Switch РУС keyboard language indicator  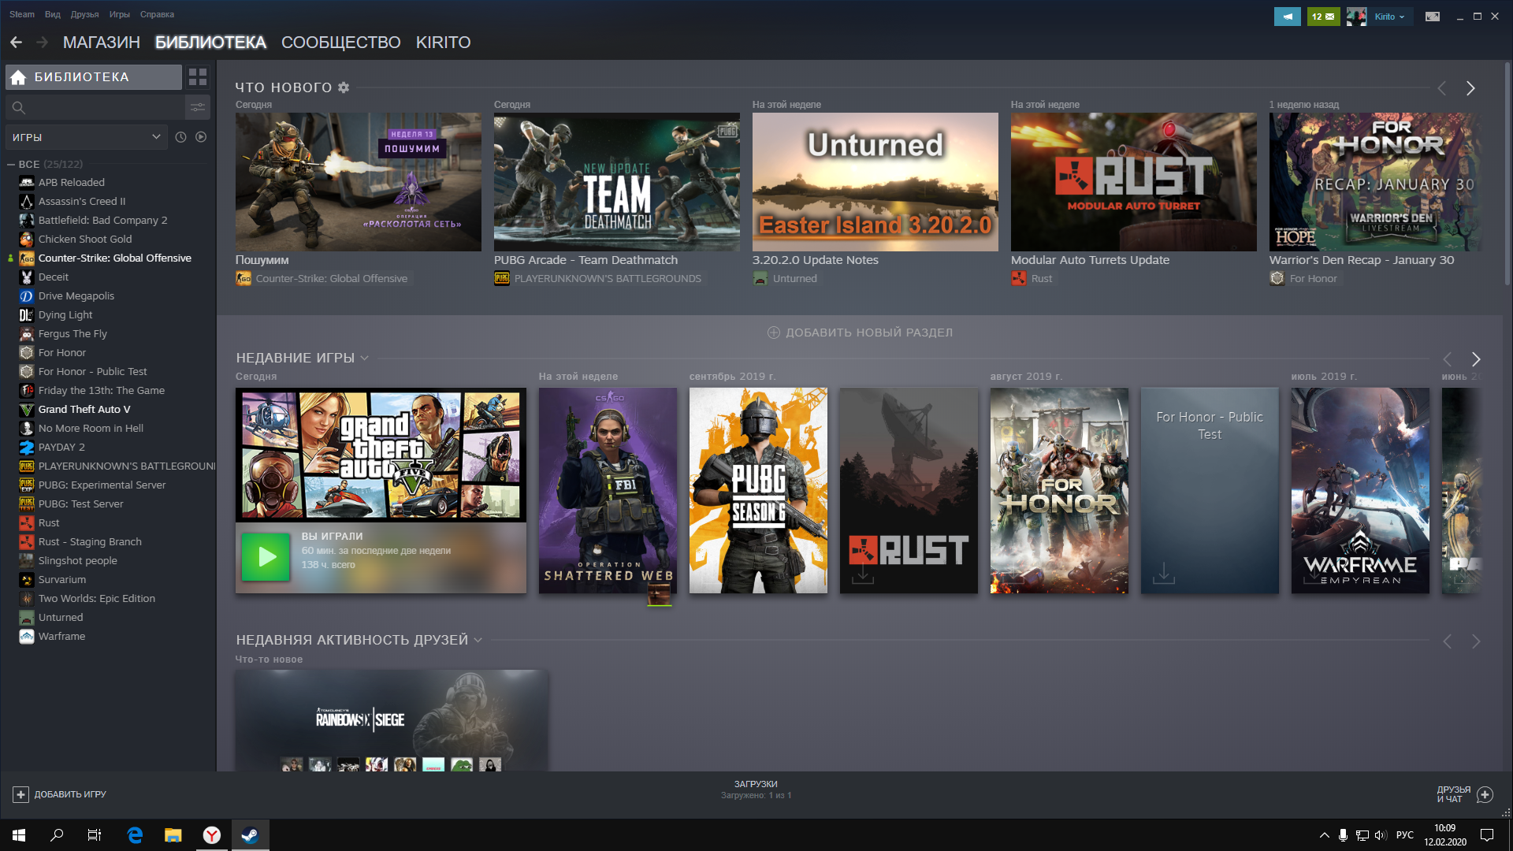(1404, 835)
